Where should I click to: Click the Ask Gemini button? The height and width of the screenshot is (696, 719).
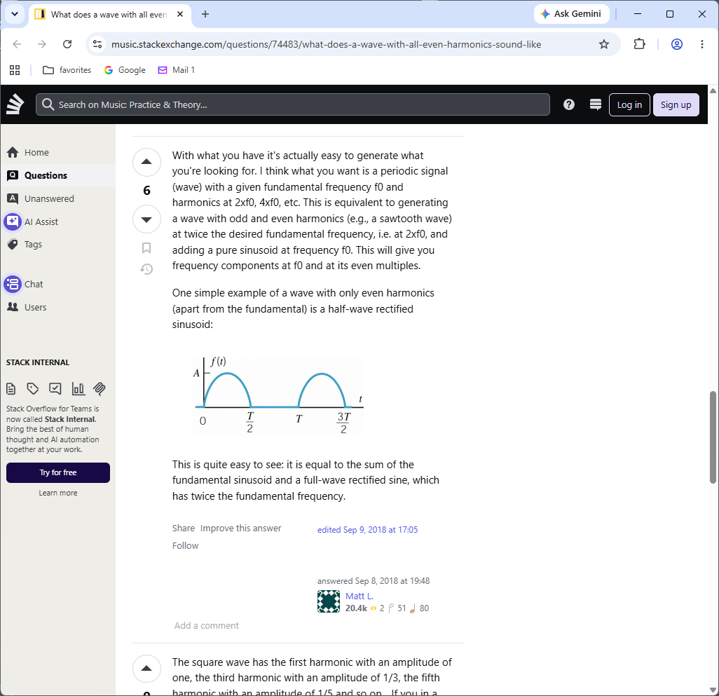(x=571, y=14)
